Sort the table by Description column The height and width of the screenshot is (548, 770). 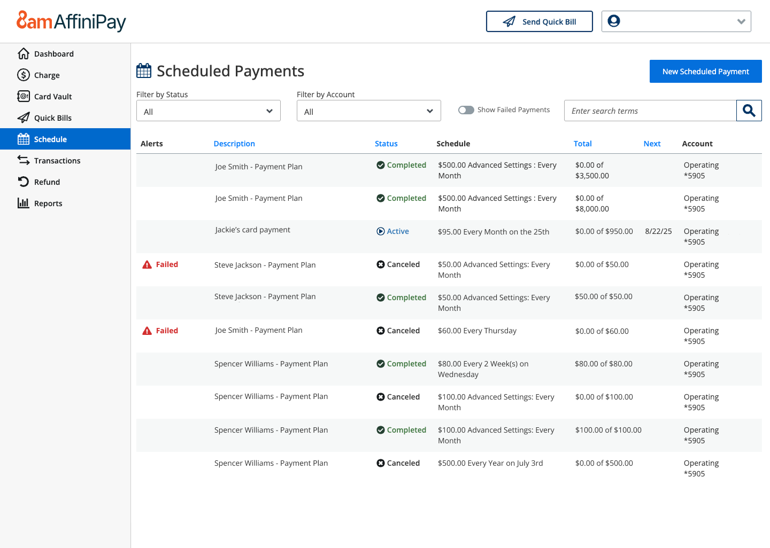[234, 144]
